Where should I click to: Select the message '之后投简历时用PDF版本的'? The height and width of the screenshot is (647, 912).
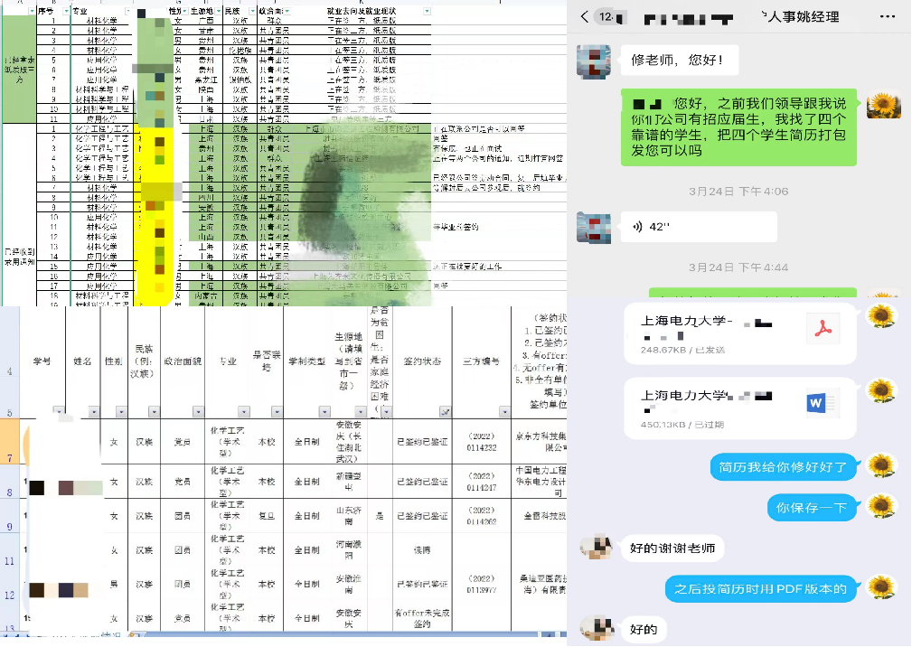[x=760, y=589]
